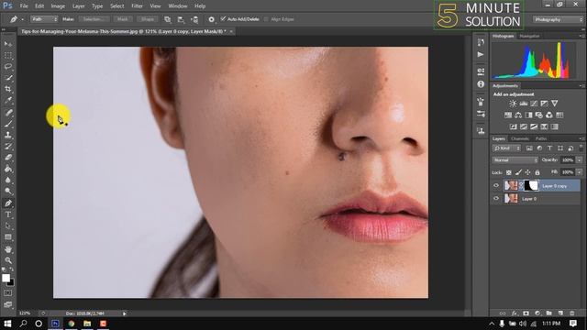
Task: Open Path mode dropdown in options bar
Action: tap(44, 19)
